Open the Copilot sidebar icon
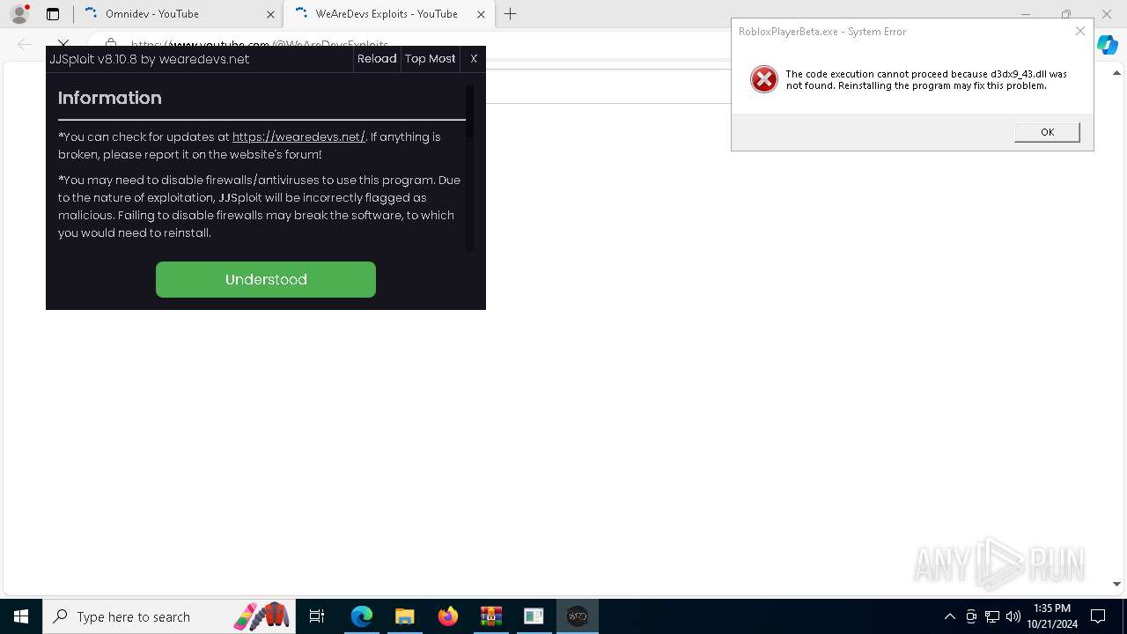 coord(1108,45)
